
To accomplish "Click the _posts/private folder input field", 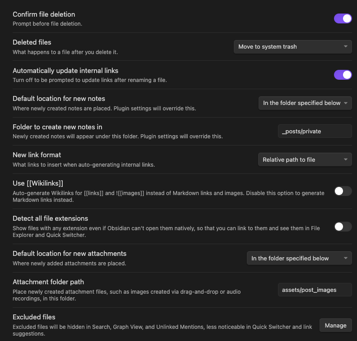I will click(x=315, y=131).
